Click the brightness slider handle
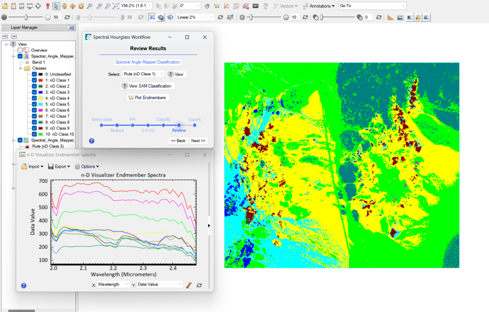The width and height of the screenshot is (489, 312). click(26, 17)
